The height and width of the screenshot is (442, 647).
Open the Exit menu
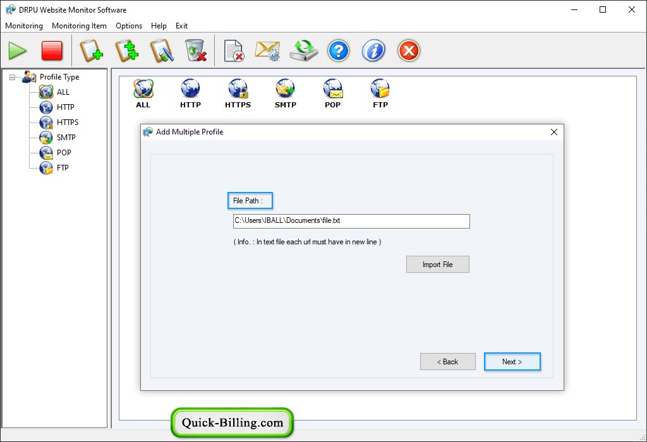tap(181, 25)
